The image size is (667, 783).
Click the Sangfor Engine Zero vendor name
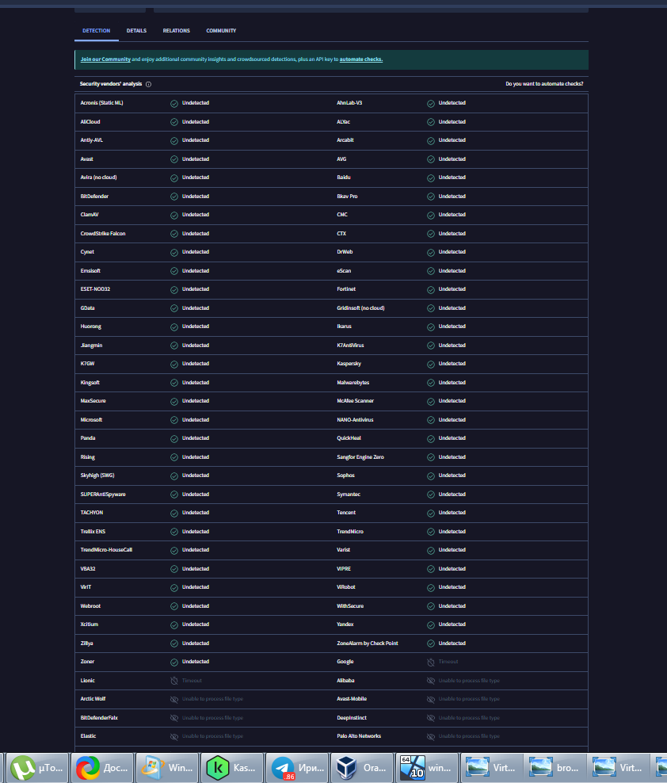(x=360, y=457)
